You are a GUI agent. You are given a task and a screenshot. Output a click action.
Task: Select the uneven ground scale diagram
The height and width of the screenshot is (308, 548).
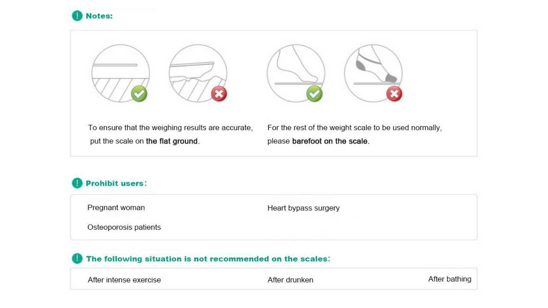[198, 73]
